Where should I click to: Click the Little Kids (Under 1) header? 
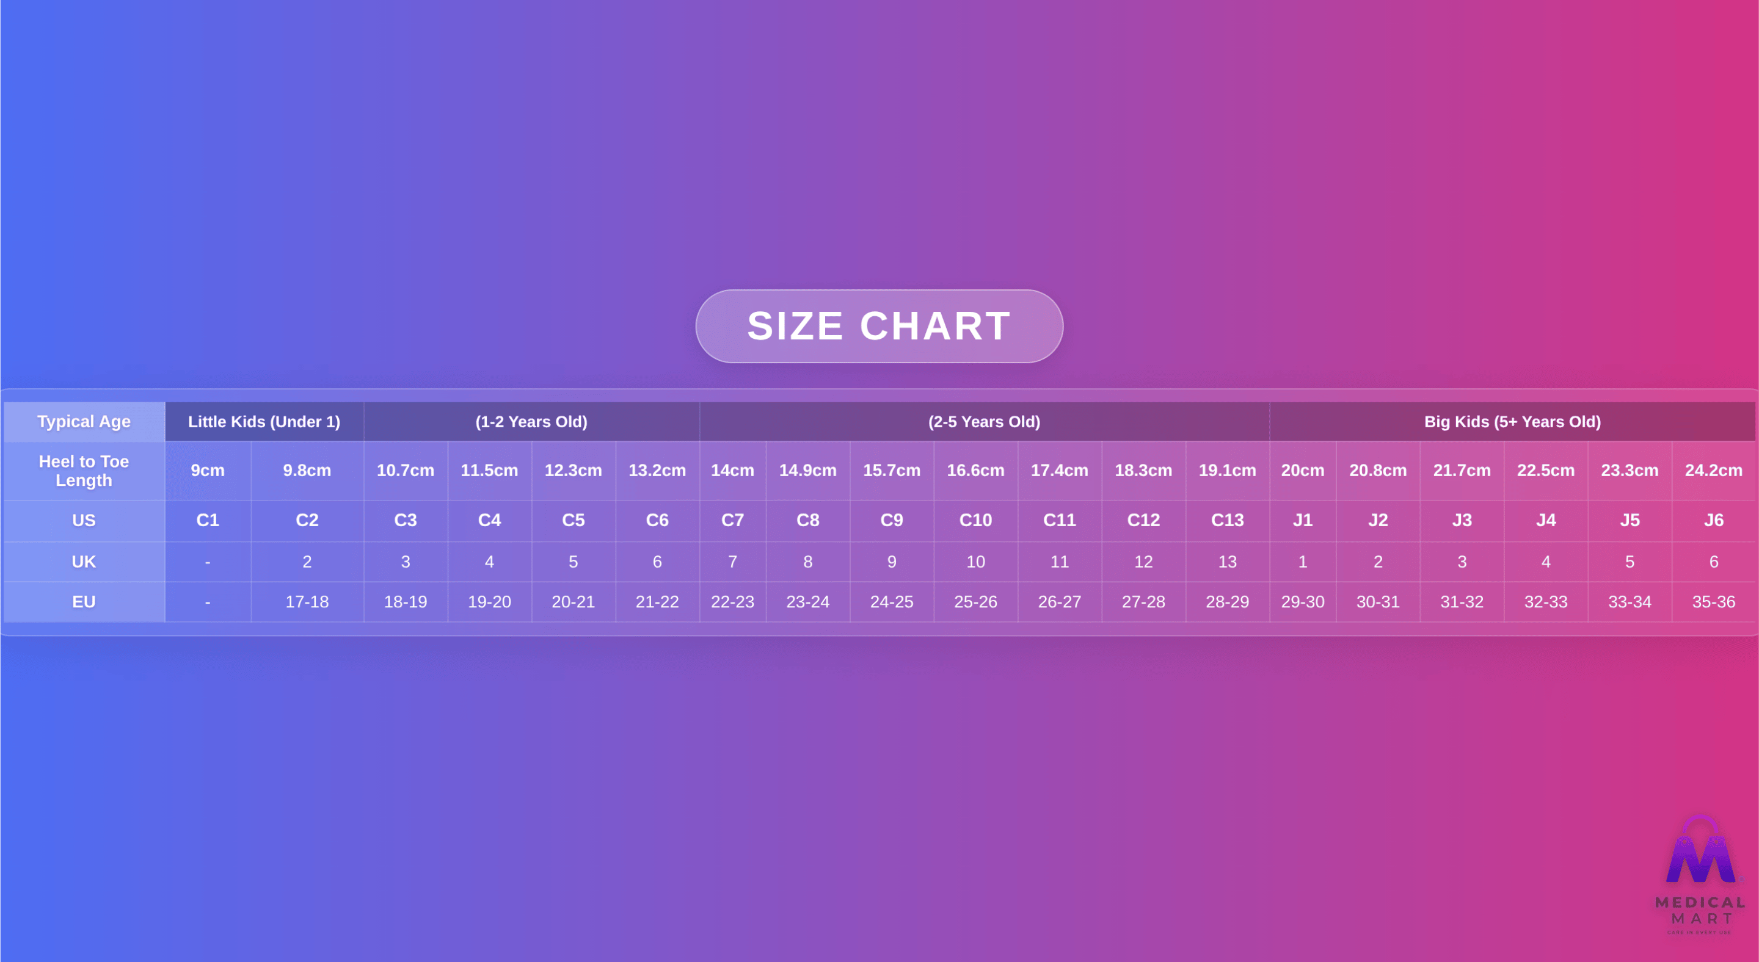tap(264, 422)
